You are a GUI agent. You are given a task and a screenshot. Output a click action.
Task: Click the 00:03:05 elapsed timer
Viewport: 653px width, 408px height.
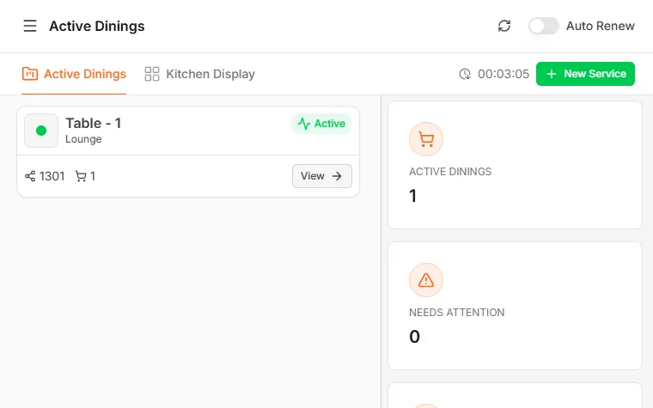pos(503,74)
